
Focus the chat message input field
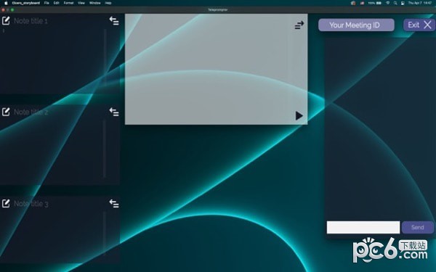click(x=363, y=227)
